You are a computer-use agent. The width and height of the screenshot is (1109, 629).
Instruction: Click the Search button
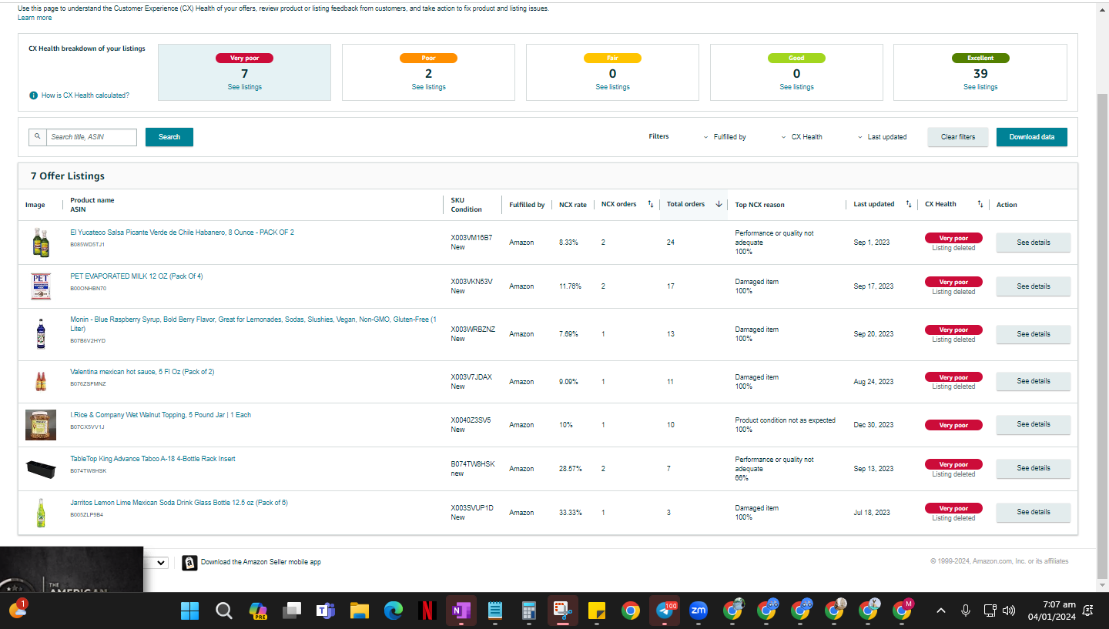pos(169,137)
